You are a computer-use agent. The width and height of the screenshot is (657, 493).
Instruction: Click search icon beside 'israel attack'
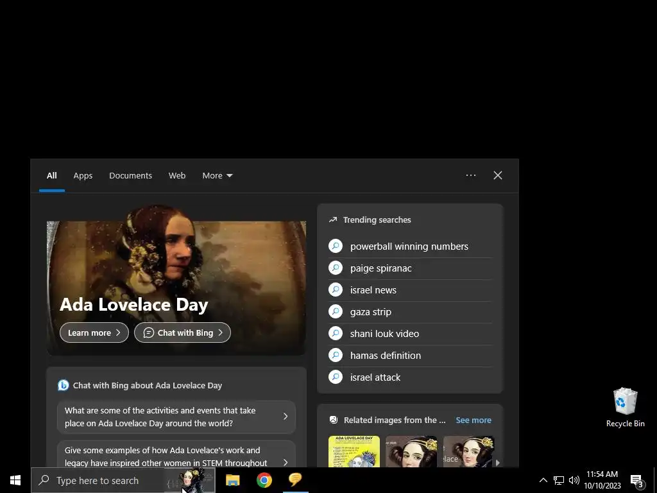336,377
